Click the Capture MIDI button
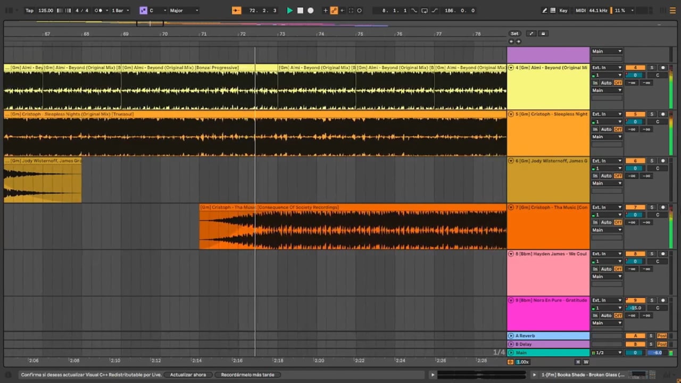Screen dimensions: 681x383 351,10
